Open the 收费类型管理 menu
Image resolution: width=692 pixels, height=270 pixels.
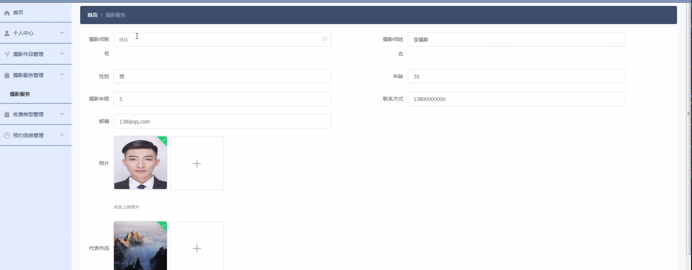pyautogui.click(x=28, y=114)
